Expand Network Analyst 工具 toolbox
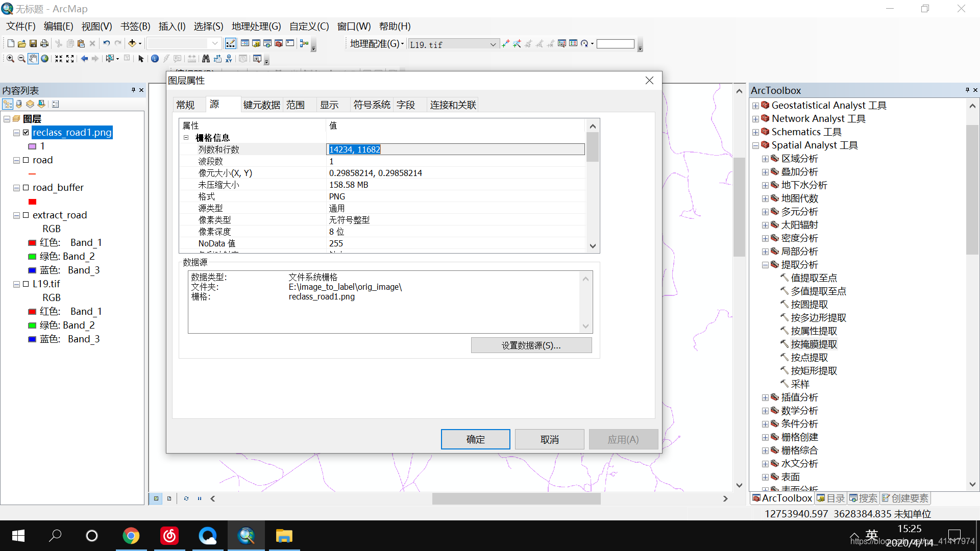The image size is (980, 551). 755,119
